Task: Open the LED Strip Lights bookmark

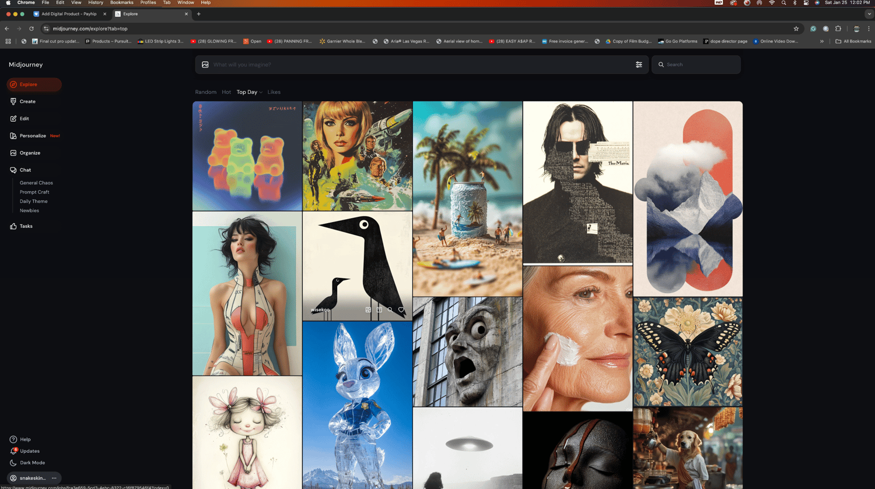Action: point(160,41)
